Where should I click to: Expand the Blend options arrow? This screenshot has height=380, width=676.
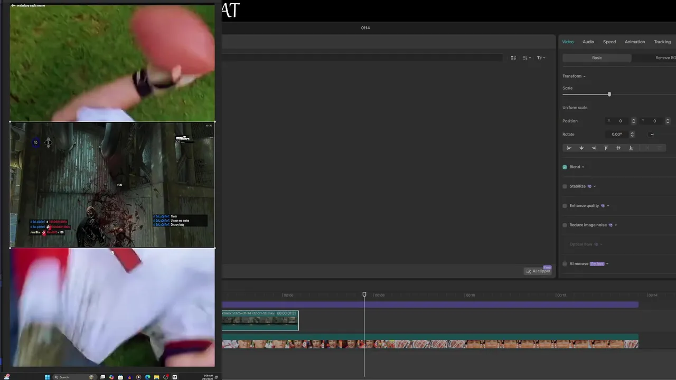583,167
